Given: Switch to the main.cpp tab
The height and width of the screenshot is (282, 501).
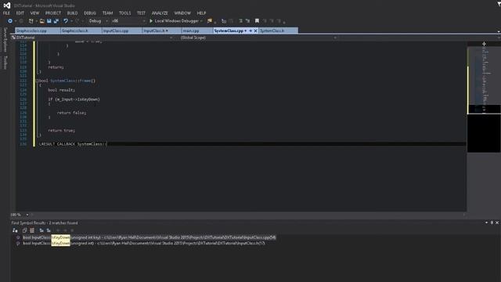Looking at the screenshot, I should tap(197, 31).
